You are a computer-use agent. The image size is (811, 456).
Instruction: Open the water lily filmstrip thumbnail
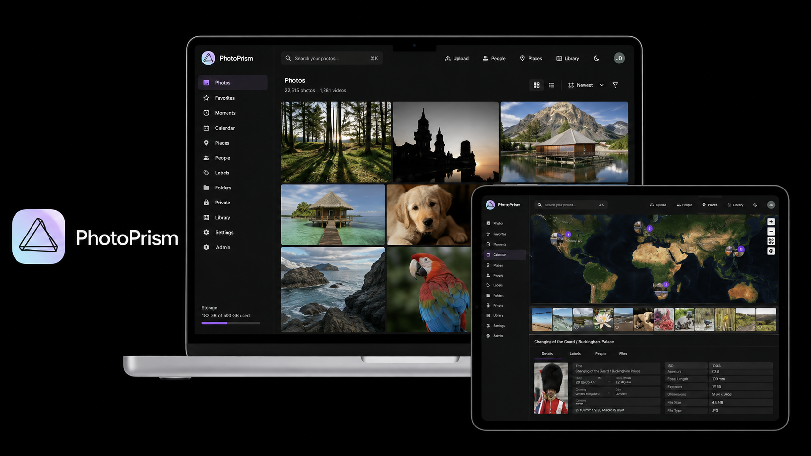(603, 319)
